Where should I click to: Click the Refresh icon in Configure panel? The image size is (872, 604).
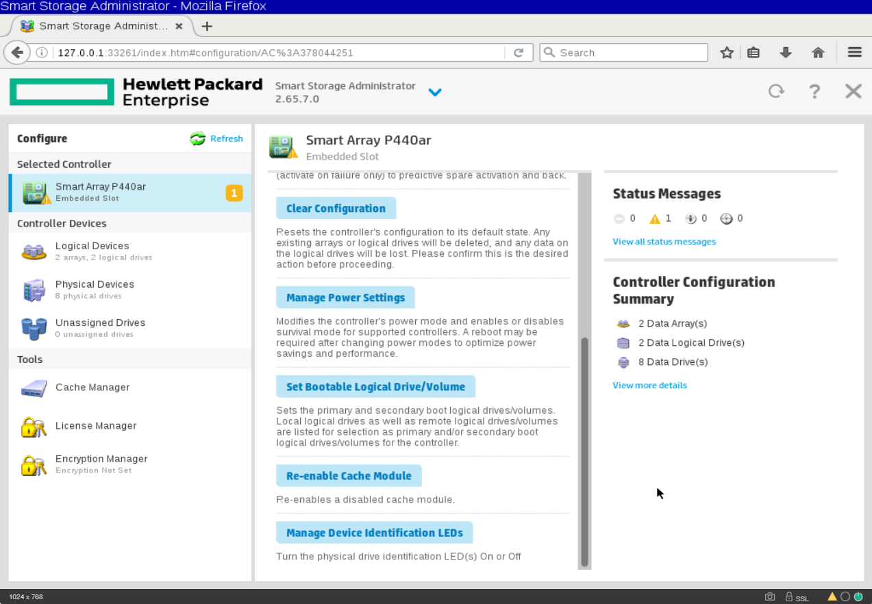click(x=198, y=139)
